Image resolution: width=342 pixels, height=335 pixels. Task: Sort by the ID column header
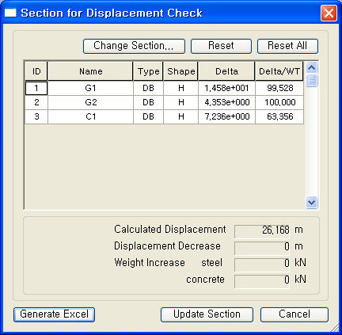pyautogui.click(x=36, y=71)
